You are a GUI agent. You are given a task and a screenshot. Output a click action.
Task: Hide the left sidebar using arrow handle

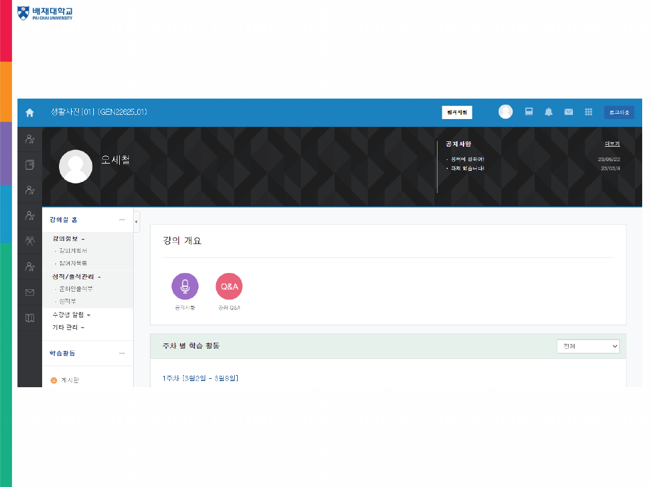click(136, 222)
